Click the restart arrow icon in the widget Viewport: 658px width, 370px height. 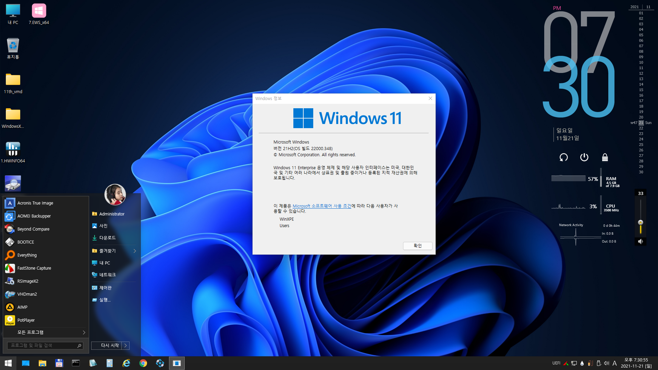tap(564, 157)
